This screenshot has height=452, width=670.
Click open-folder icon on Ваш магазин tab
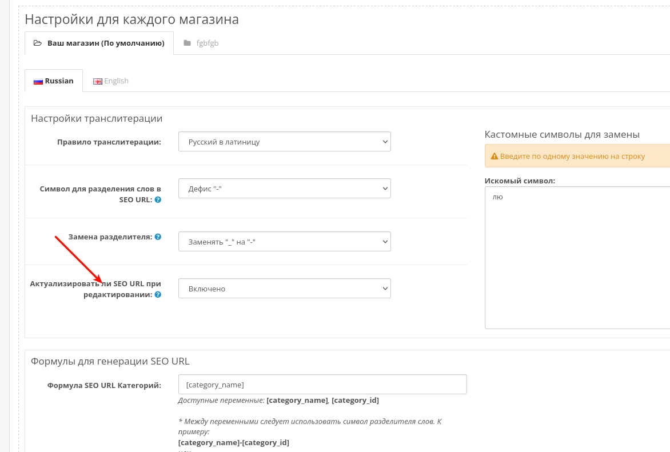(x=38, y=43)
